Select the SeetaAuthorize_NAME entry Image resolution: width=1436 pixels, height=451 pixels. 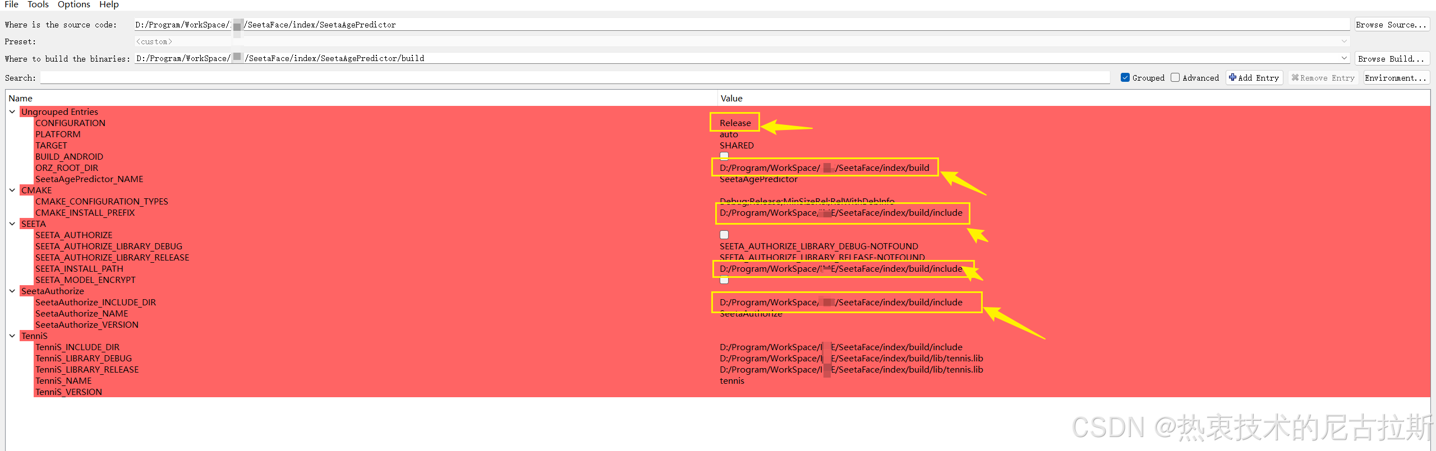(81, 313)
